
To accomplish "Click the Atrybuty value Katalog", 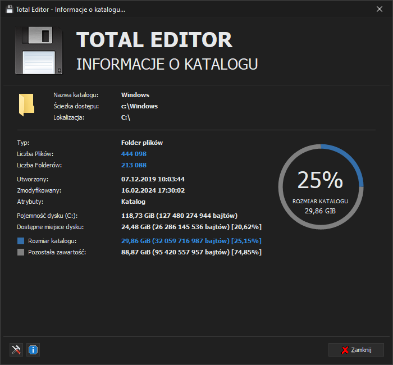I will (134, 202).
